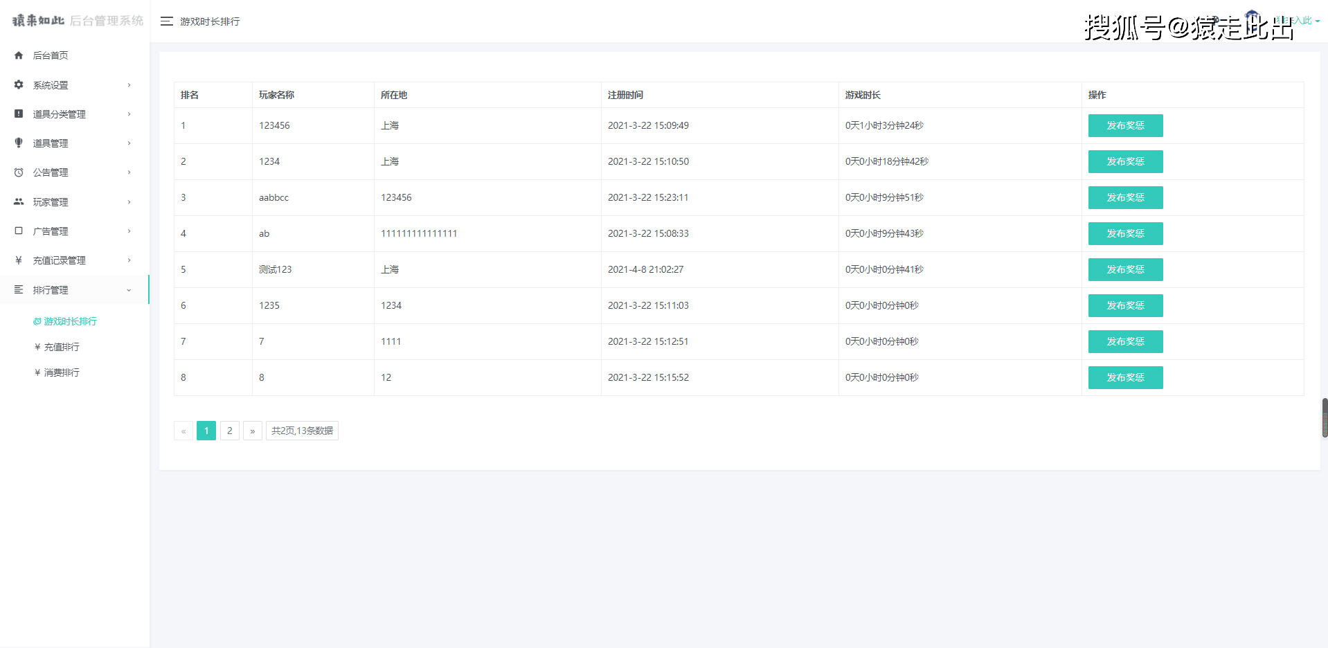This screenshot has width=1328, height=648.
Task: Click the alarm clock icon for 公告管理
Action: pos(19,172)
